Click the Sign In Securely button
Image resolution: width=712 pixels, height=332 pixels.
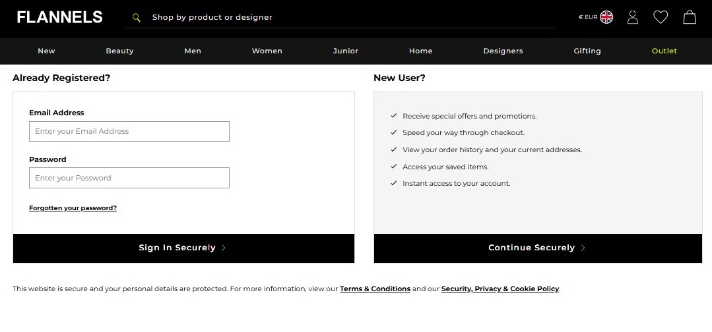pos(183,248)
